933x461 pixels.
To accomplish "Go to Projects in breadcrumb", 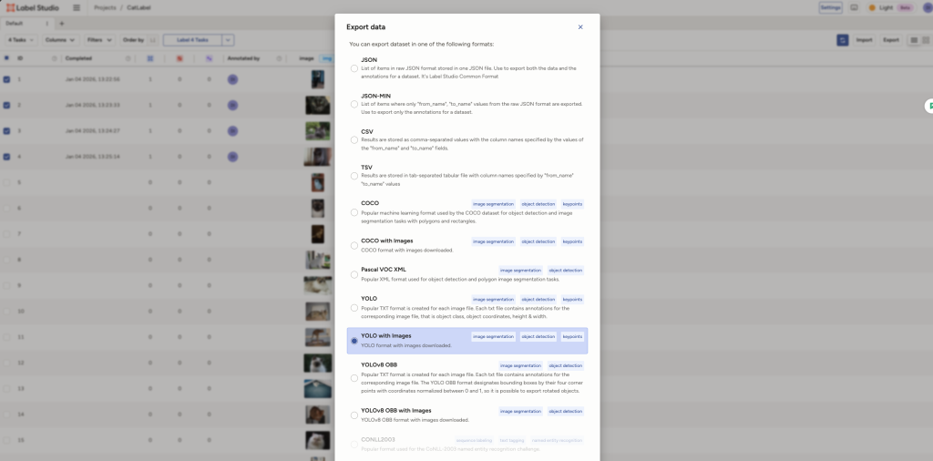I will pos(105,7).
